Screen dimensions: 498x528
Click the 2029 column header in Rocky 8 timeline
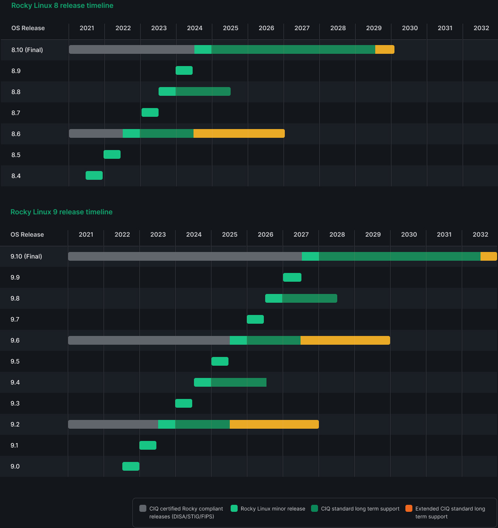374,28
